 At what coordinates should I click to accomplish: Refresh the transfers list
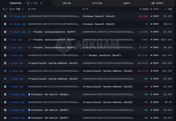(x=41, y=3)
